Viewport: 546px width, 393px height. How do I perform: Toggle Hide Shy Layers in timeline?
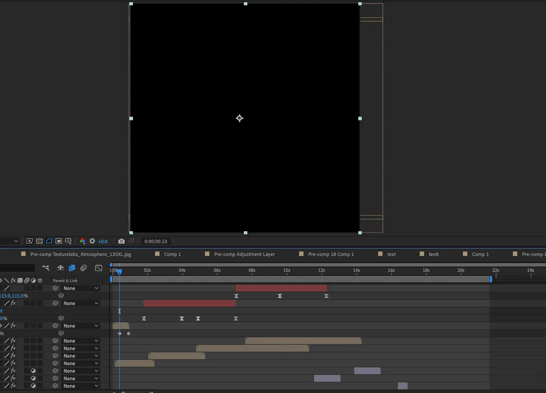tap(61, 268)
